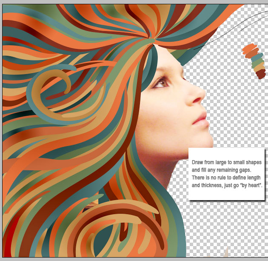This screenshot has height=261, width=268.
Task: Pick the sage green palette swatch
Action: pos(257,63)
